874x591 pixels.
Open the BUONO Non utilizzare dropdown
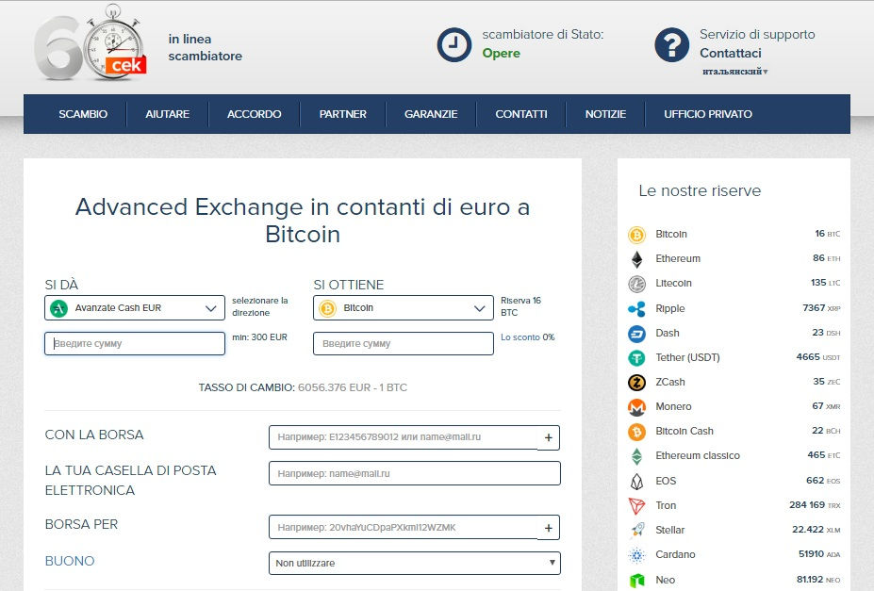click(415, 563)
